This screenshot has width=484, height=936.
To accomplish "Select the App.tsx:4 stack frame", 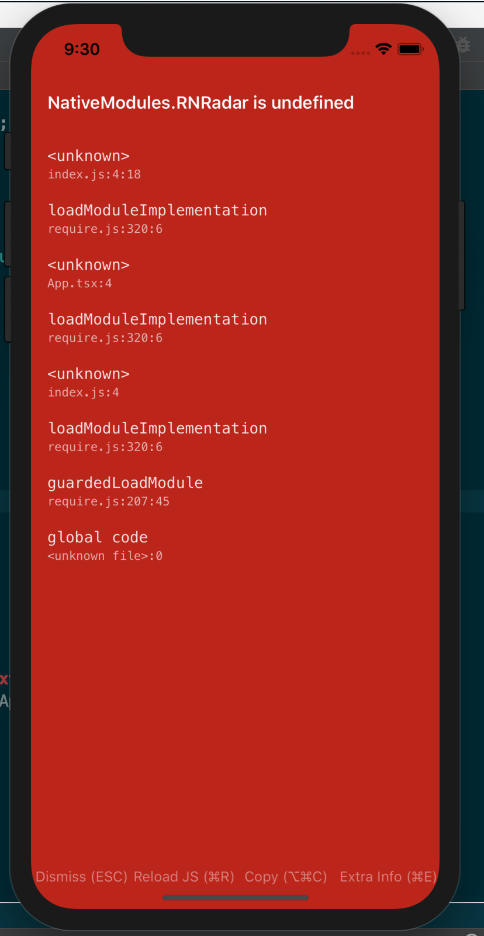I will (88, 273).
